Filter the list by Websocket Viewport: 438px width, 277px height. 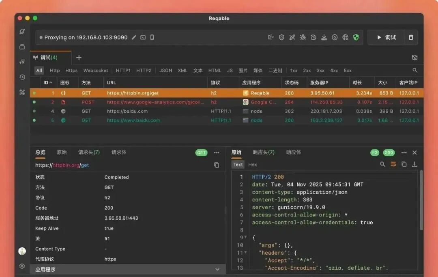(x=96, y=71)
